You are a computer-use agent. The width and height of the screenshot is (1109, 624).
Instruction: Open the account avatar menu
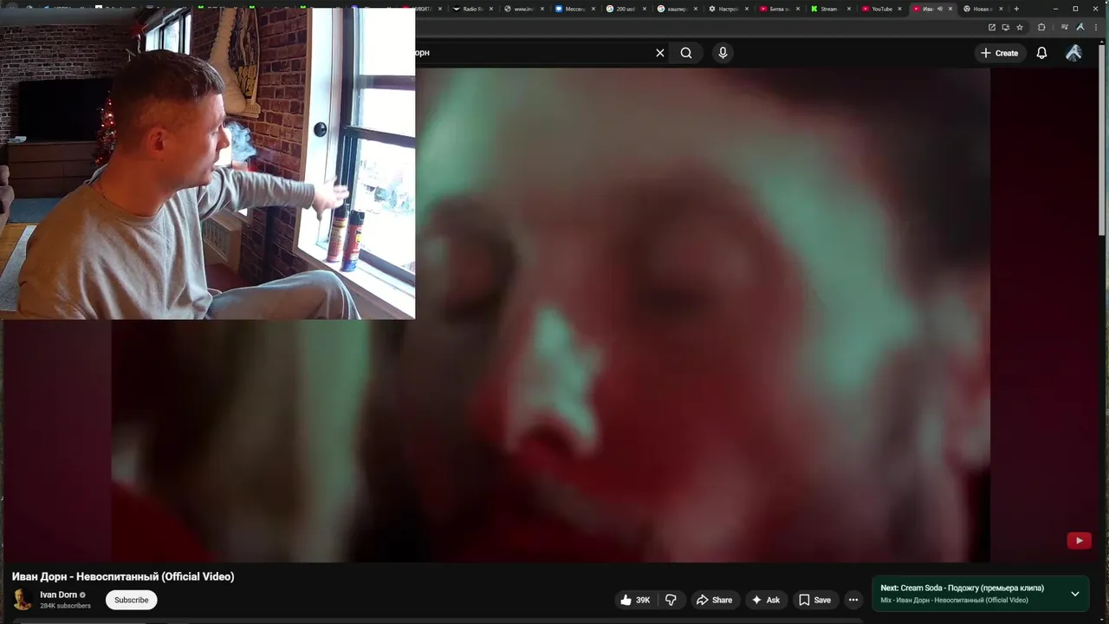(1073, 53)
